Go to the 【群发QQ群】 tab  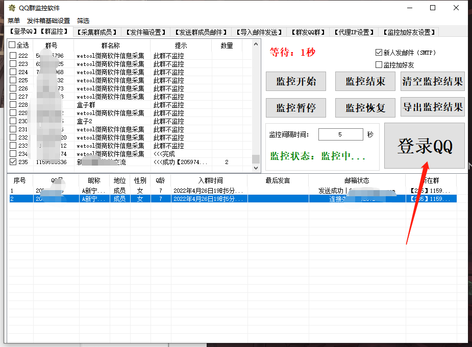pos(308,32)
